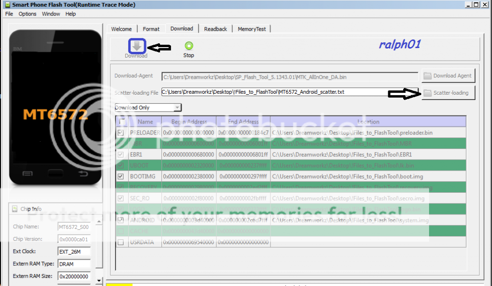The height and width of the screenshot is (286, 492).
Task: Uncheck the ANDROID partition checkbox
Action: pyautogui.click(x=121, y=220)
